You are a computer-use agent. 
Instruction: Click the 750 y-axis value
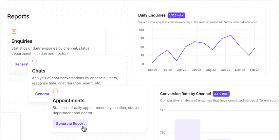point(162,132)
